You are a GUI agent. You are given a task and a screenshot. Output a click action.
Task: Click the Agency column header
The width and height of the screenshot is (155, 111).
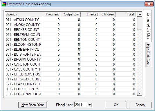point(24,14)
